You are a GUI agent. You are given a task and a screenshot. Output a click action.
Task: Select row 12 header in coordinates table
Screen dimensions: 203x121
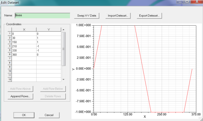tap(10, 80)
